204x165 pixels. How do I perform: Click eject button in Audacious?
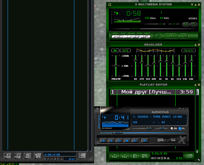tap(145, 140)
